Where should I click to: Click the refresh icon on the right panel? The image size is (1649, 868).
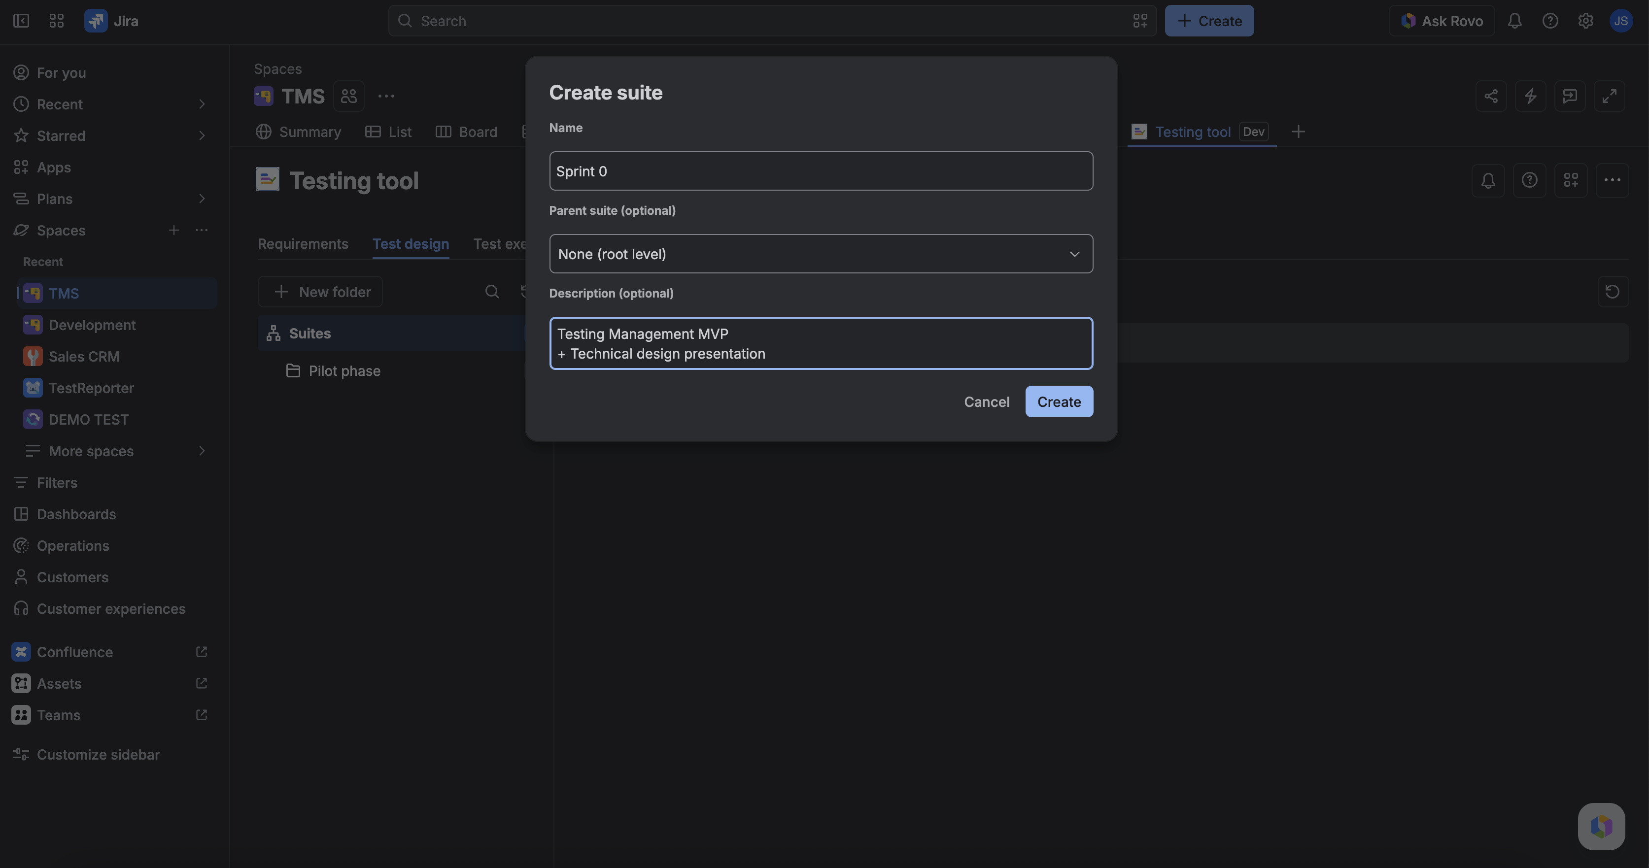click(x=1613, y=292)
